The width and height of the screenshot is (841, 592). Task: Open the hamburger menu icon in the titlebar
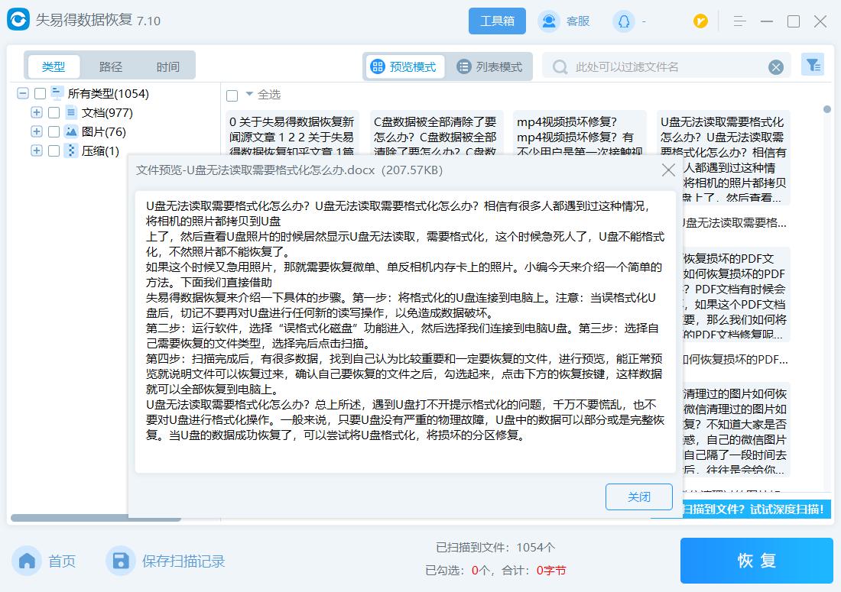tap(739, 21)
